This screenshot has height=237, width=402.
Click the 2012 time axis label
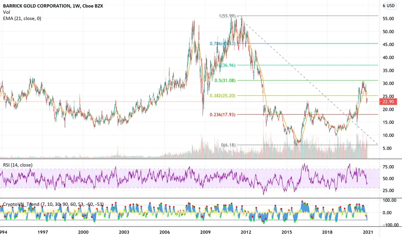[x=246, y=232]
